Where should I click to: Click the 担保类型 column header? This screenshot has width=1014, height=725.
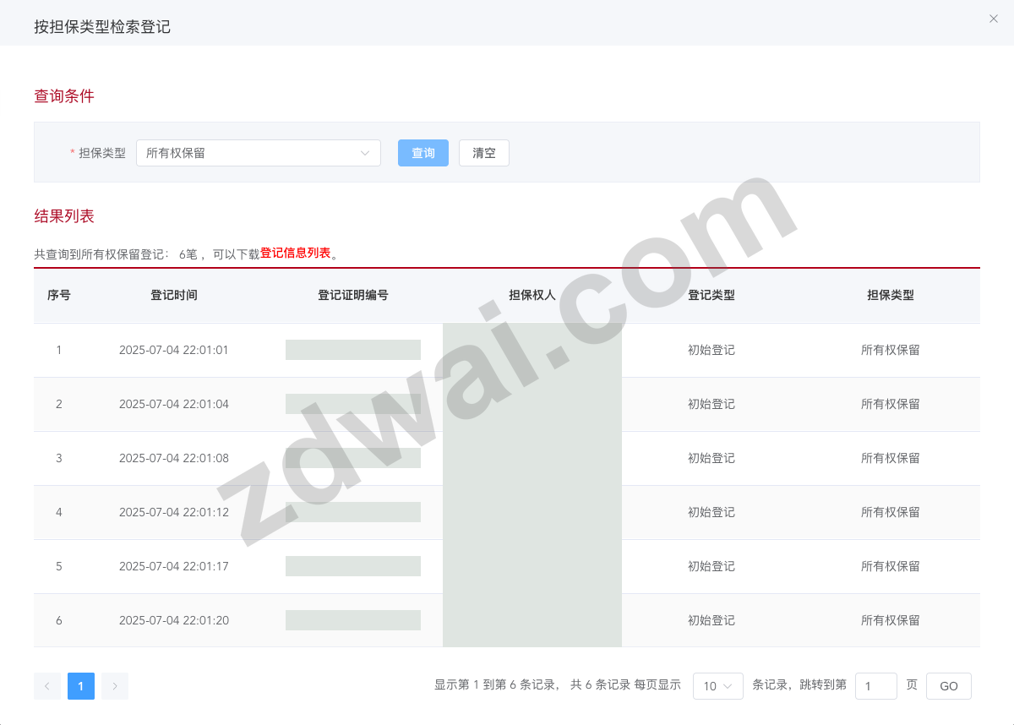point(891,295)
